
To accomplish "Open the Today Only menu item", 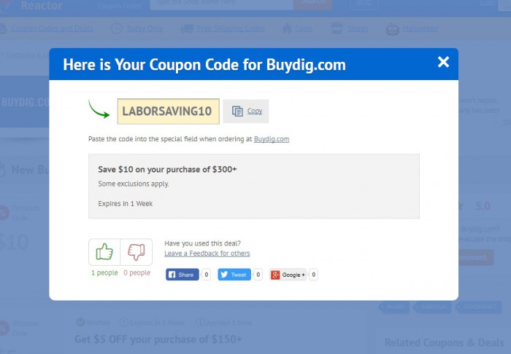I will [145, 28].
